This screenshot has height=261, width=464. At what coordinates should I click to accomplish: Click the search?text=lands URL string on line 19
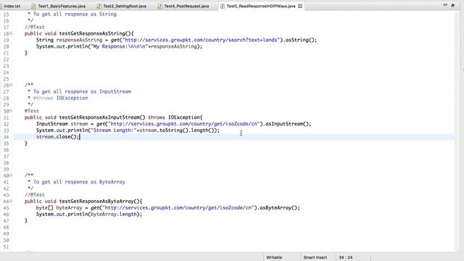(201, 40)
